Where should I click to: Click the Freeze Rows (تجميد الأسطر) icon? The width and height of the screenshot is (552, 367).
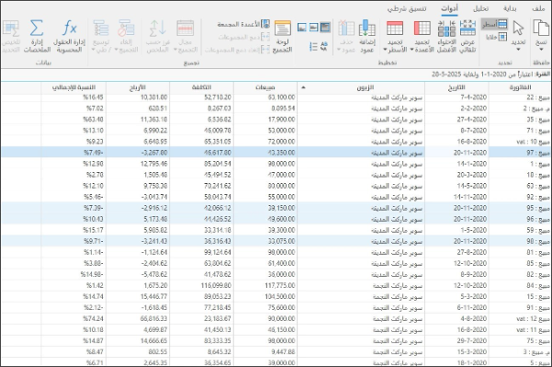(395, 28)
